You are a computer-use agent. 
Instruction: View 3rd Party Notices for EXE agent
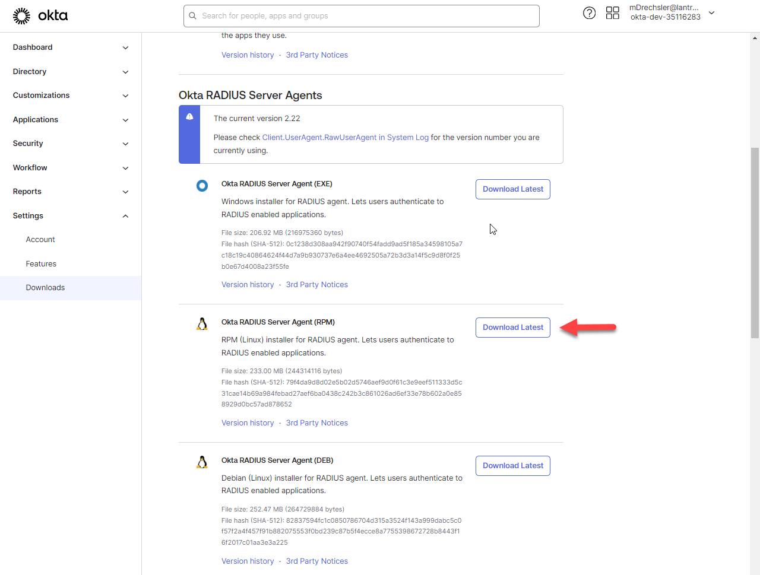[x=317, y=285]
